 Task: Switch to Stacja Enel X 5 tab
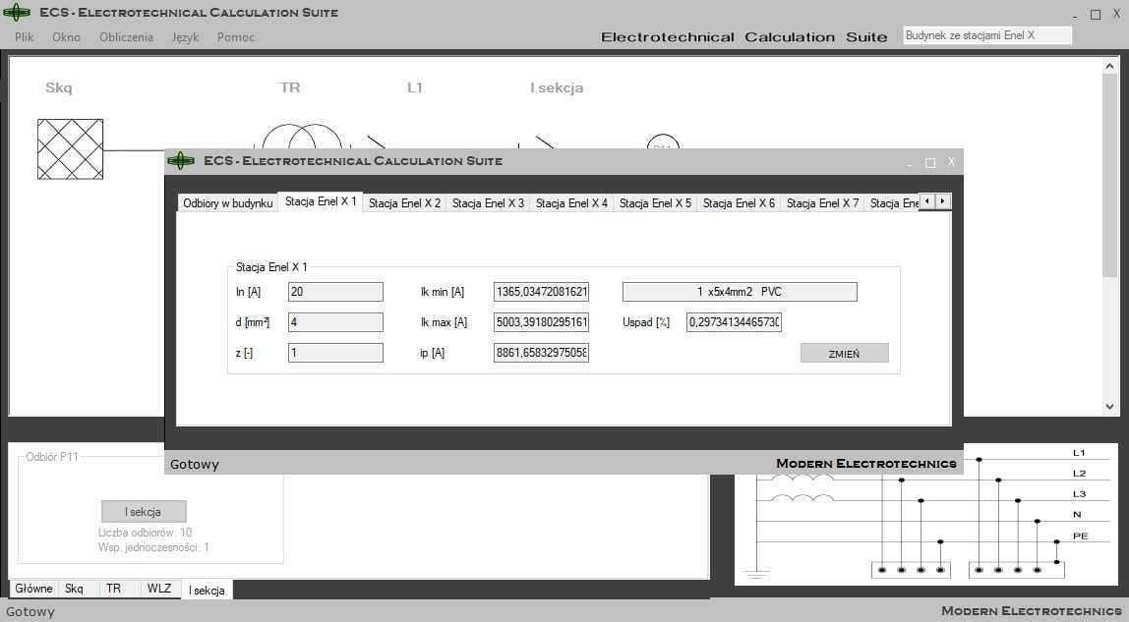point(655,203)
